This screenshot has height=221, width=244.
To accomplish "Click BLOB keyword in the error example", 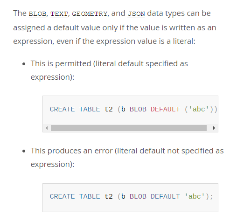I will pos(138,196).
